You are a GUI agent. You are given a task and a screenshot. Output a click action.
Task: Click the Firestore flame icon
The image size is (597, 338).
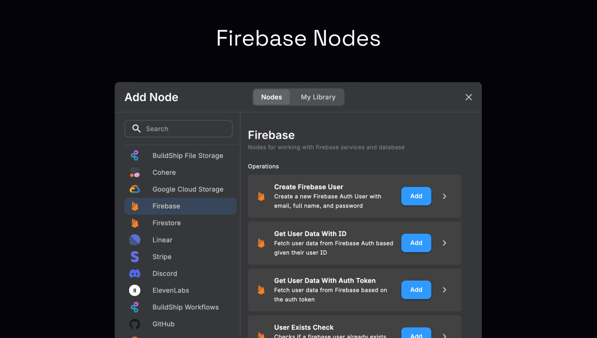(x=134, y=223)
